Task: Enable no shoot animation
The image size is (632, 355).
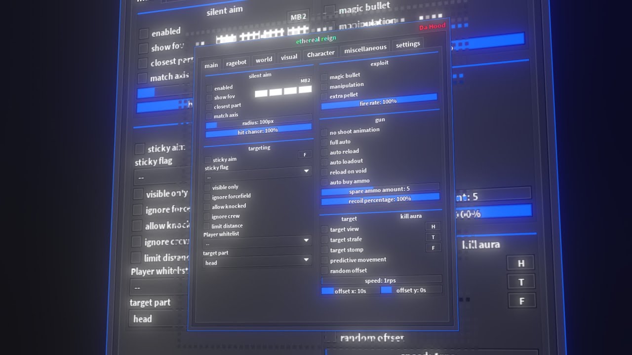Action: point(324,132)
